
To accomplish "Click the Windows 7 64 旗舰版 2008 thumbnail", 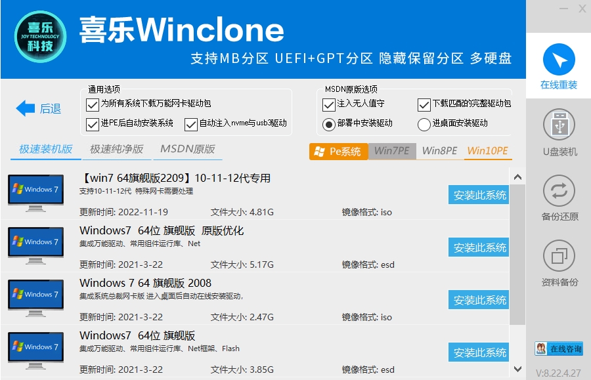I will (36, 297).
